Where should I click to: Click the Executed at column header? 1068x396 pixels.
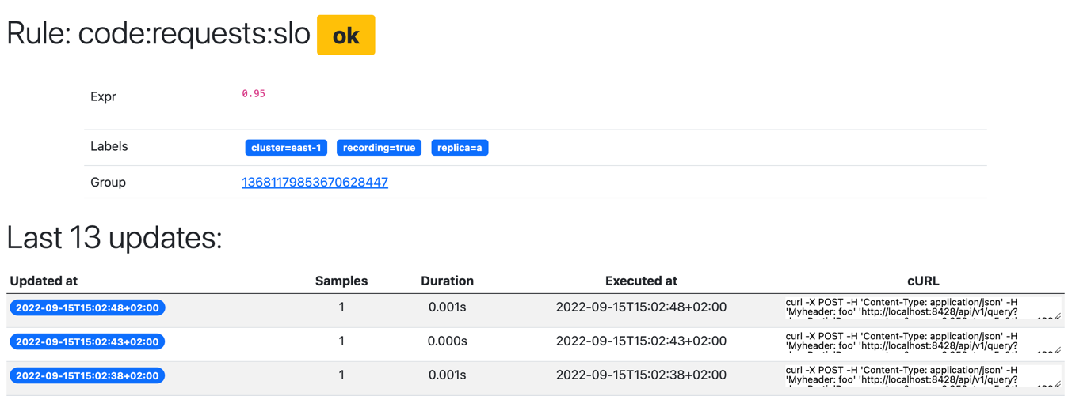(x=641, y=281)
